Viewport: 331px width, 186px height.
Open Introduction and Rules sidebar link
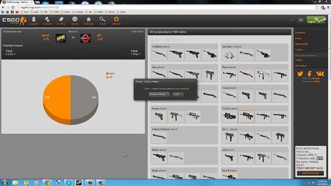click(x=306, y=55)
